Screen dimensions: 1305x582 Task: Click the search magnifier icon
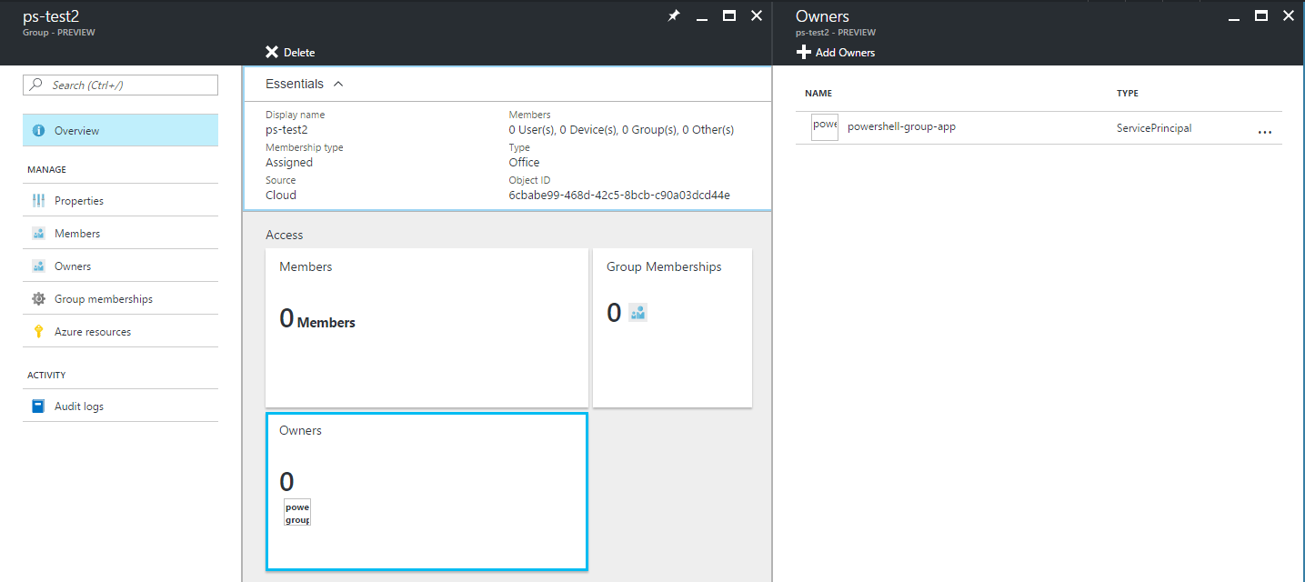click(x=36, y=85)
